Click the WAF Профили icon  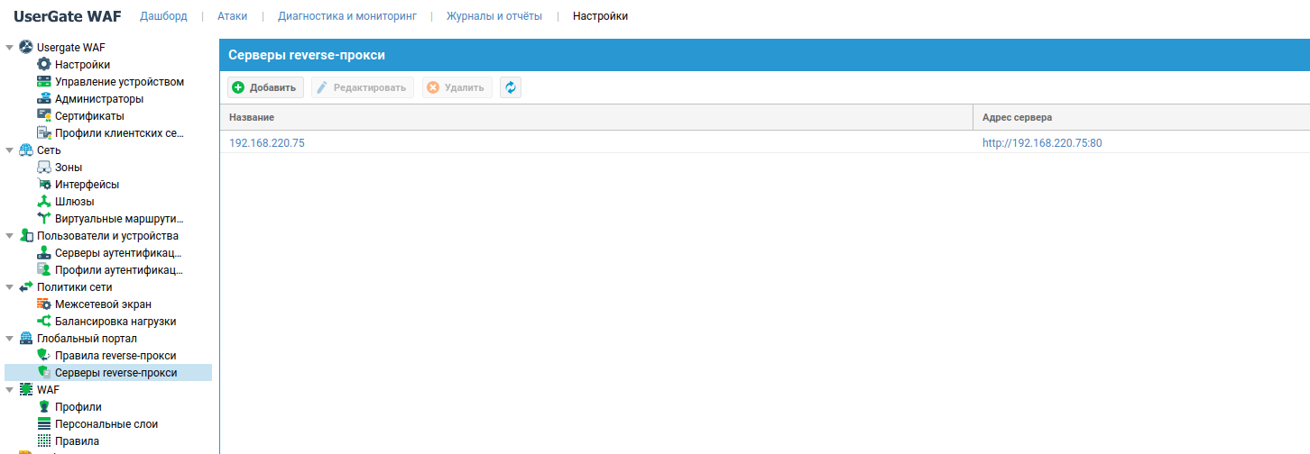point(43,407)
